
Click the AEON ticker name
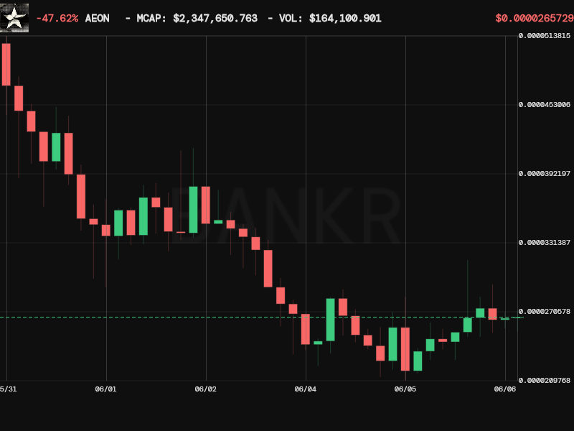(97, 19)
